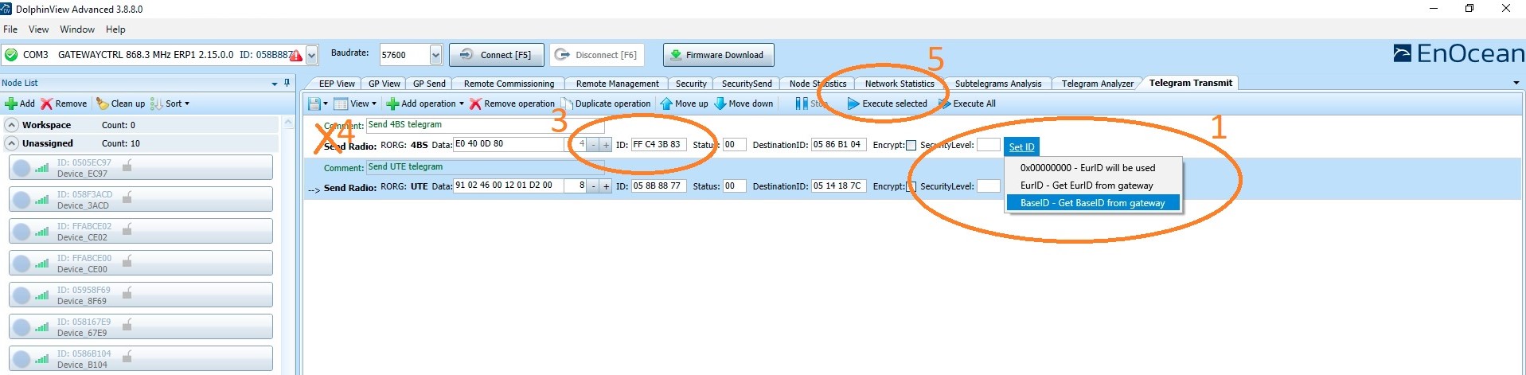This screenshot has height=375, width=1526.
Task: Click the Set ID link
Action: (x=1021, y=147)
